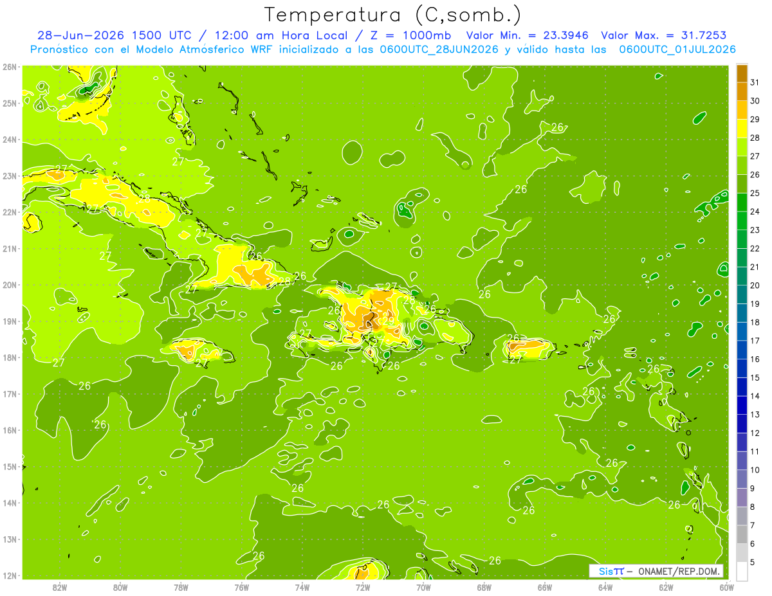Click the '24N' latitude axis label
The height and width of the screenshot is (596, 772).
point(10,140)
